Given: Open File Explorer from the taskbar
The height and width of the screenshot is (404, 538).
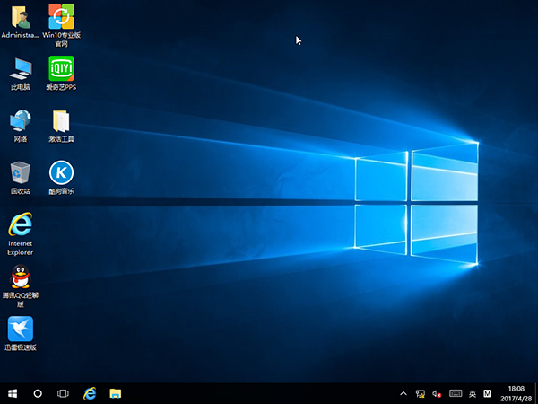Looking at the screenshot, I should 116,393.
